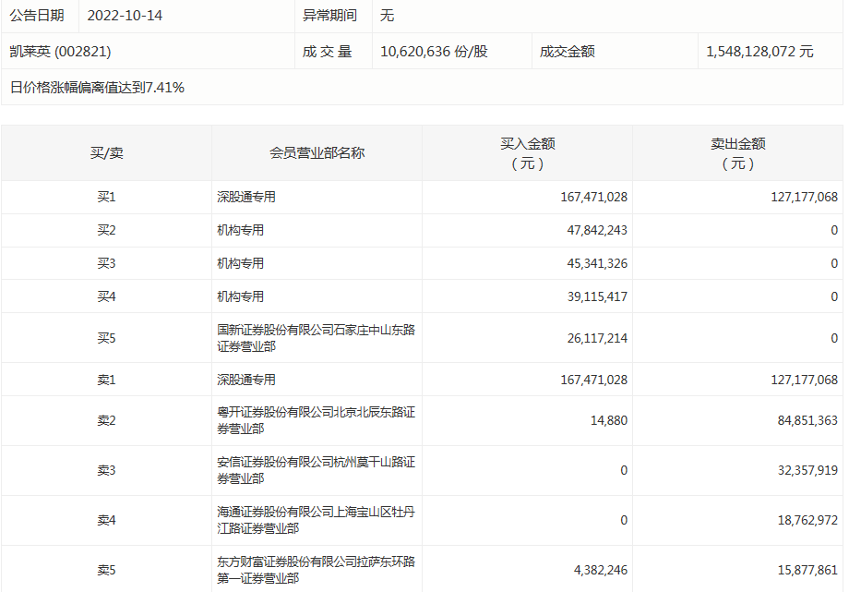Select stock name 凯莱英 (002821)
Viewport: 849px width, 592px height.
60,52
